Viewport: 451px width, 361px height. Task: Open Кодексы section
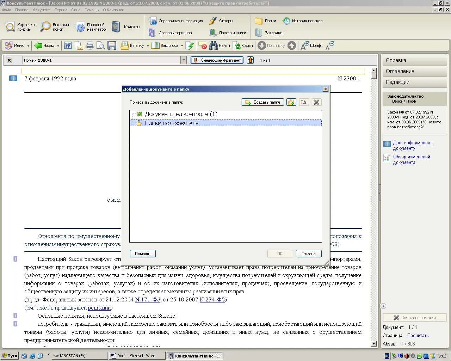[125, 27]
